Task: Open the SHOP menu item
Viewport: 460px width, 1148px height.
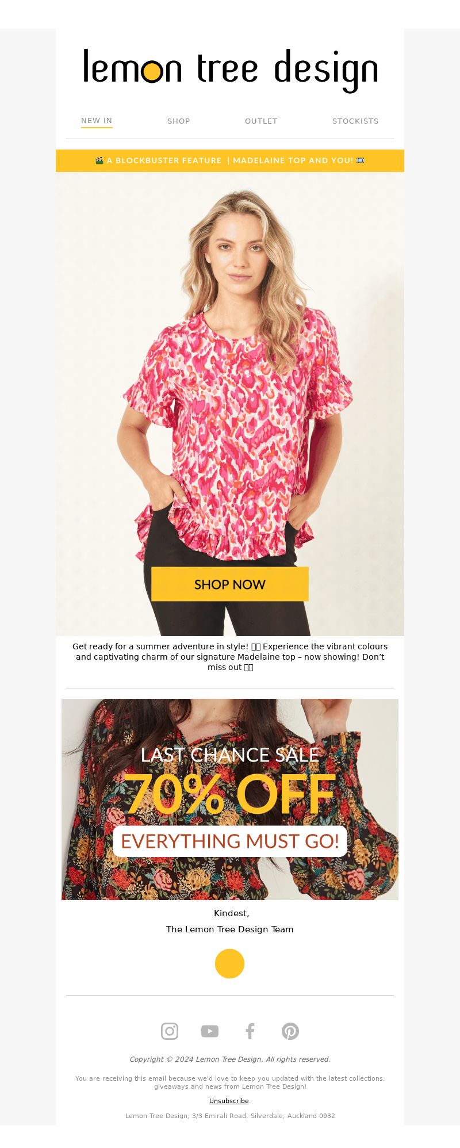Action: click(179, 121)
